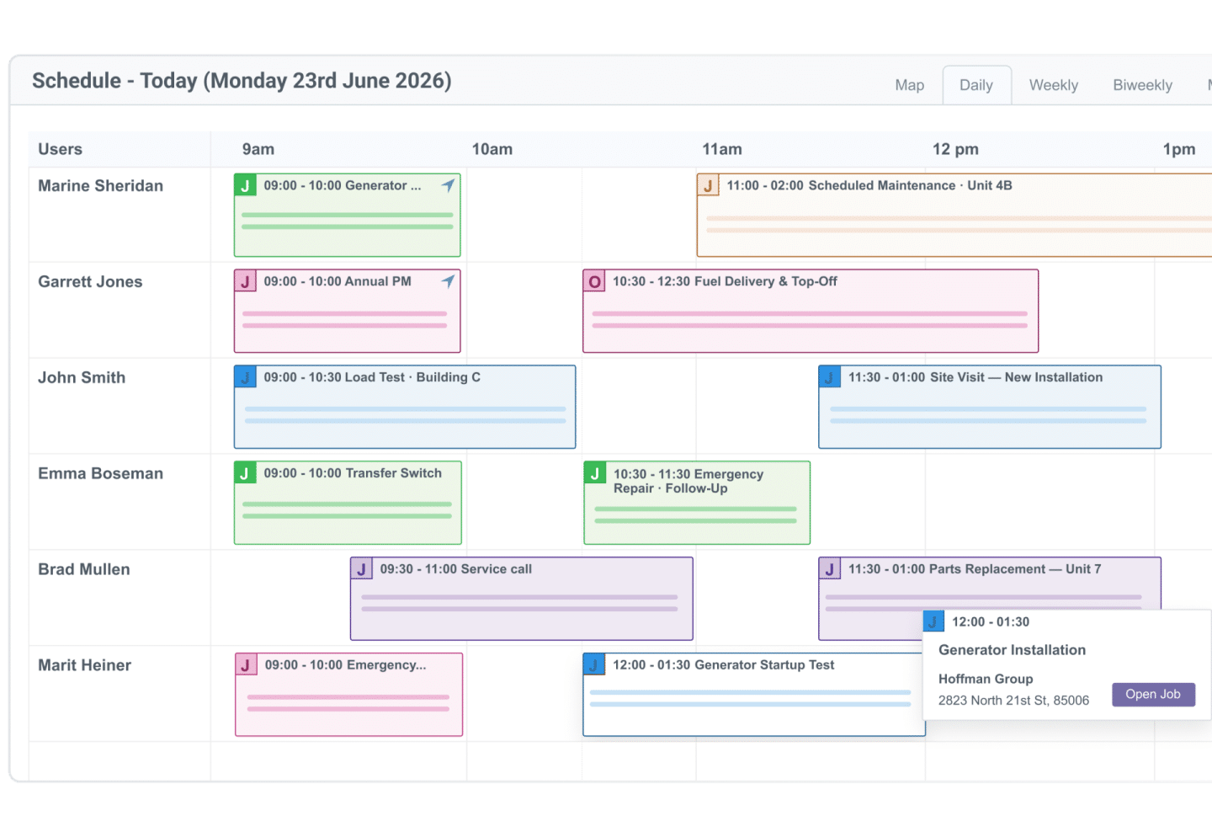Click the green J icon on Transfer Switch
The height and width of the screenshot is (837, 1212).
[x=245, y=473]
